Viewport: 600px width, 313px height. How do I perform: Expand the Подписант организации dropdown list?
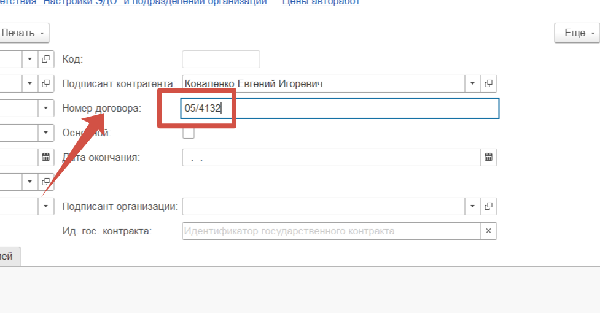(472, 206)
